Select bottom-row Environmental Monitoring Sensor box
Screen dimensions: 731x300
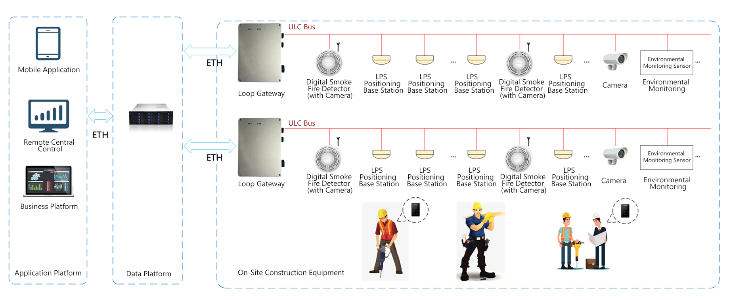pos(666,157)
